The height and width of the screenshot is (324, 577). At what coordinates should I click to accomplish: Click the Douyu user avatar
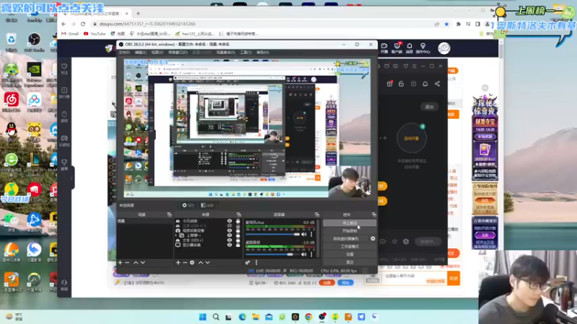point(444,48)
